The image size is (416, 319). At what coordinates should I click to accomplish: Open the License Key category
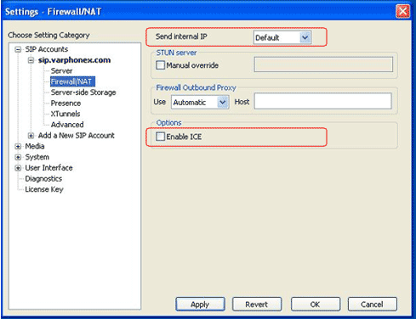pos(44,189)
